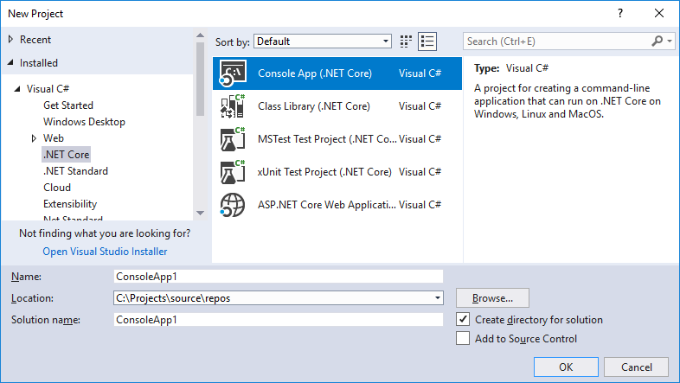Select the ASP.NET Core Web Application globe icon
This screenshot has height=383, width=680.
pyautogui.click(x=233, y=205)
